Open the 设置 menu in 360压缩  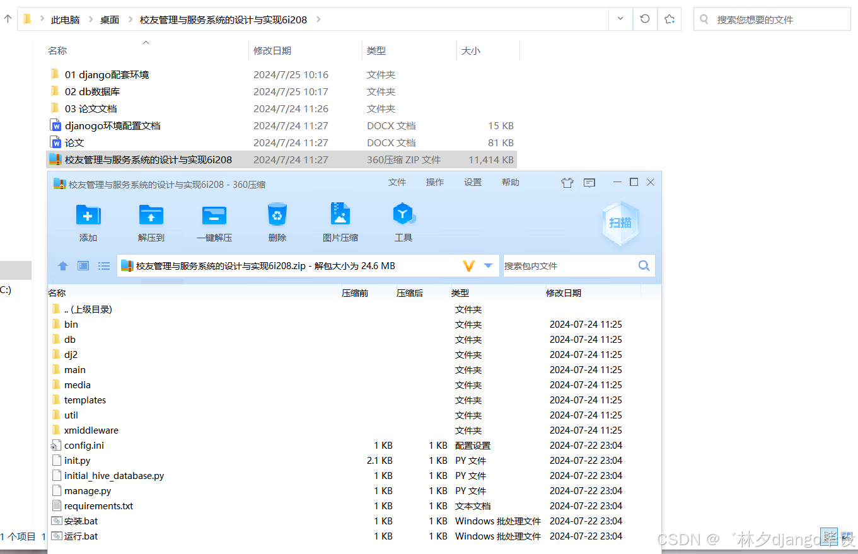[472, 182]
